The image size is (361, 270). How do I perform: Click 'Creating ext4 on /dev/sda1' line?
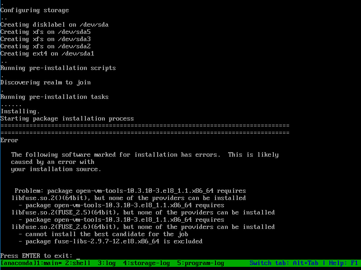47,53
